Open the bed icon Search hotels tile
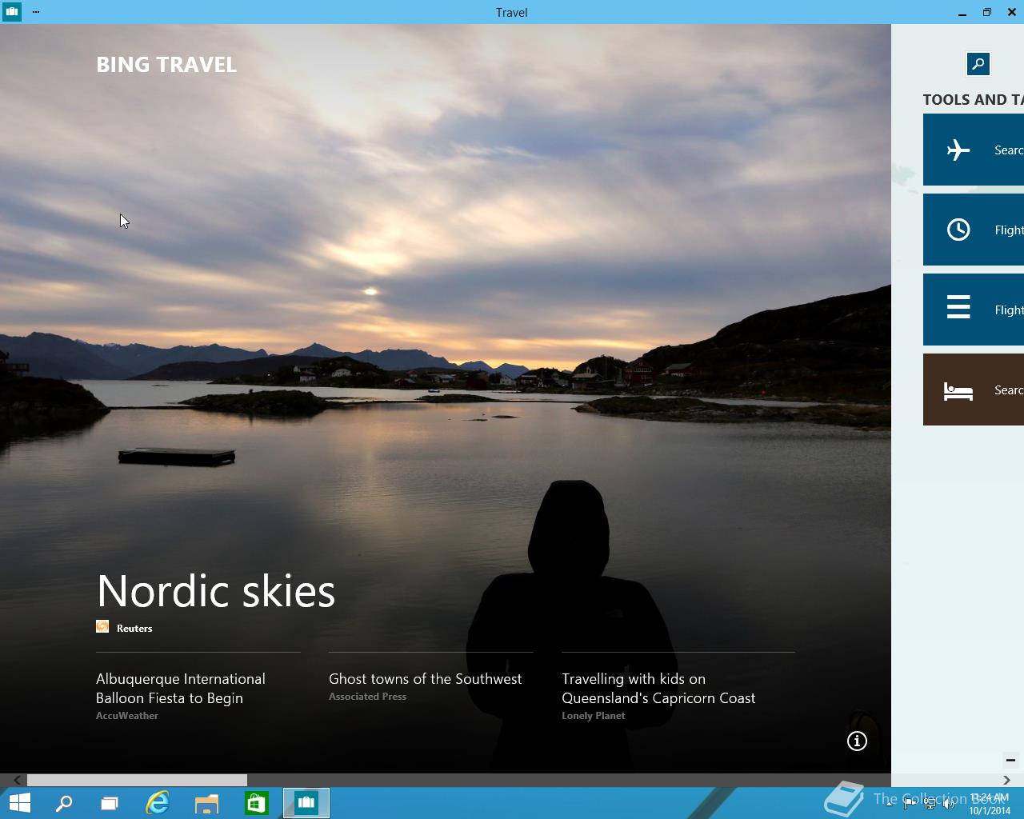 point(974,390)
